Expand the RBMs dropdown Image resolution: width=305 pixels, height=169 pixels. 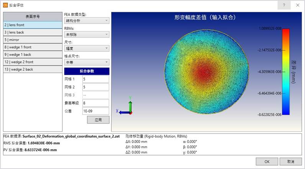click(87, 35)
